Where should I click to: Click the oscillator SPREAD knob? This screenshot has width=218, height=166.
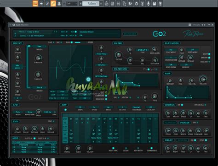tap(17, 49)
